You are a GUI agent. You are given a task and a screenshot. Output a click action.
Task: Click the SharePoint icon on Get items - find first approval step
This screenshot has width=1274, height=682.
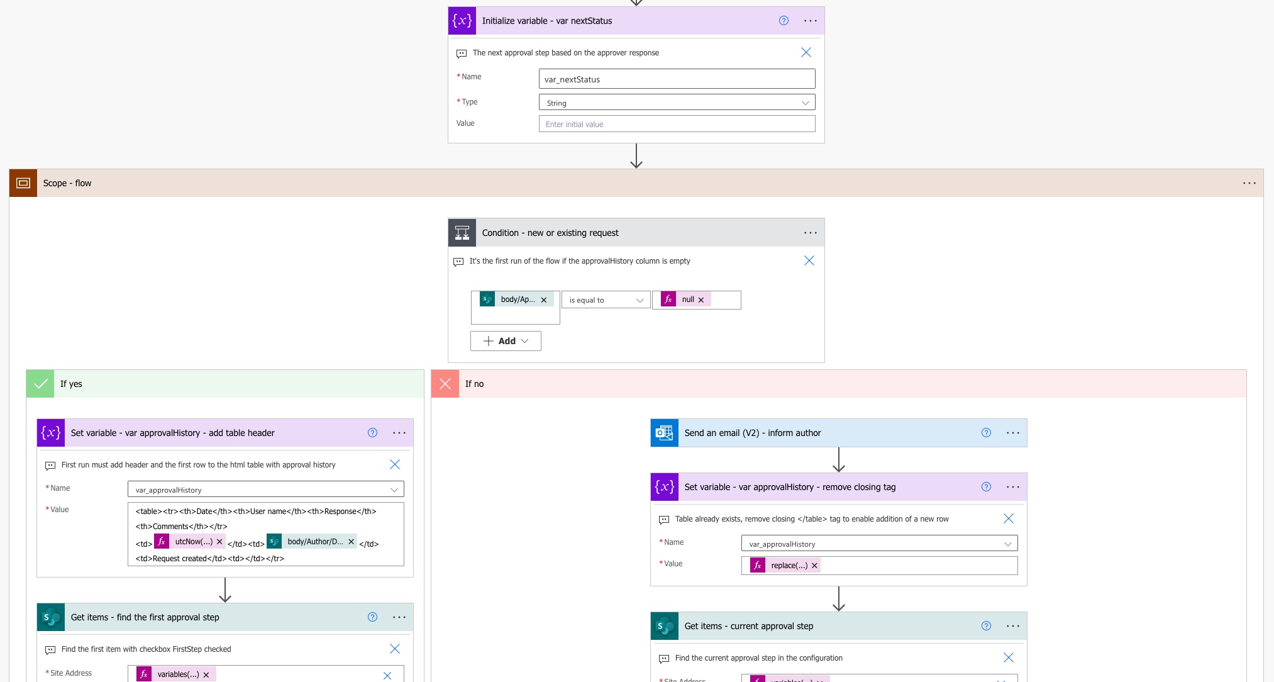tap(51, 617)
